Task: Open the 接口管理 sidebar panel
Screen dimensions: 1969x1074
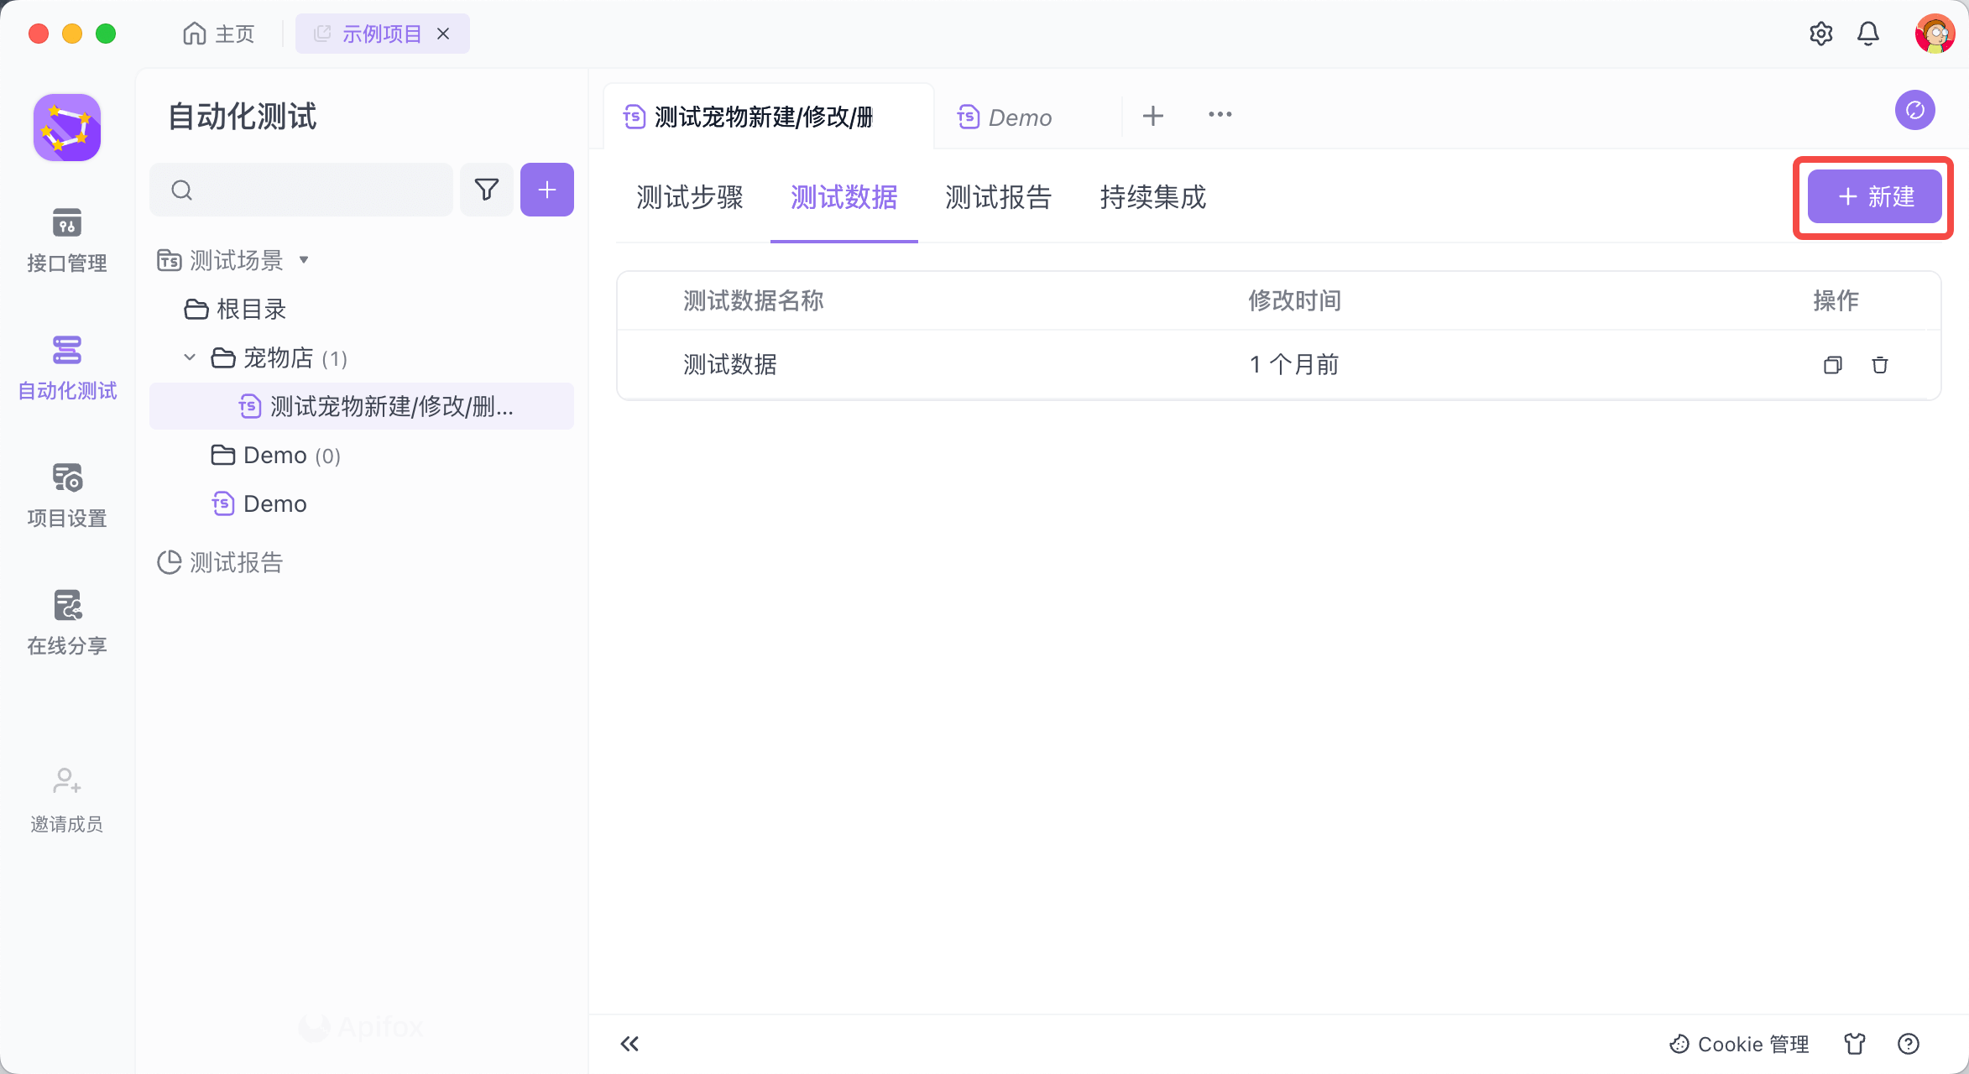Action: pyautogui.click(x=66, y=241)
